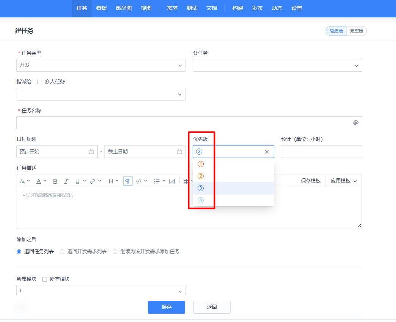The height and width of the screenshot is (322, 396).
Task: Switch to 完整版 form layout
Action: click(356, 31)
